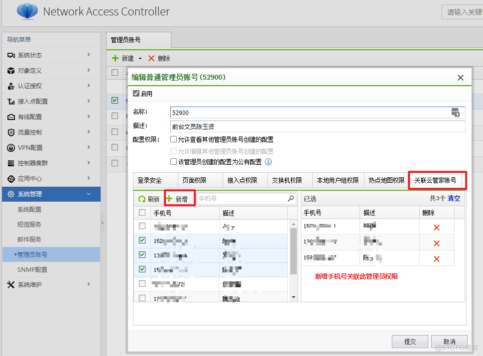This screenshot has width=483, height=356.
Task: Remove the second selected phone (136...)
Action: pyautogui.click(x=437, y=243)
